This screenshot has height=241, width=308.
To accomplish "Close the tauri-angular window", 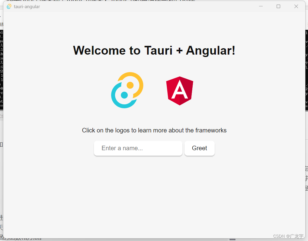I will pyautogui.click(x=296, y=6).
